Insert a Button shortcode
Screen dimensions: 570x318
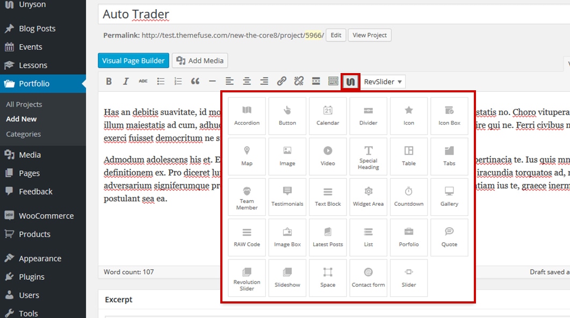point(287,116)
